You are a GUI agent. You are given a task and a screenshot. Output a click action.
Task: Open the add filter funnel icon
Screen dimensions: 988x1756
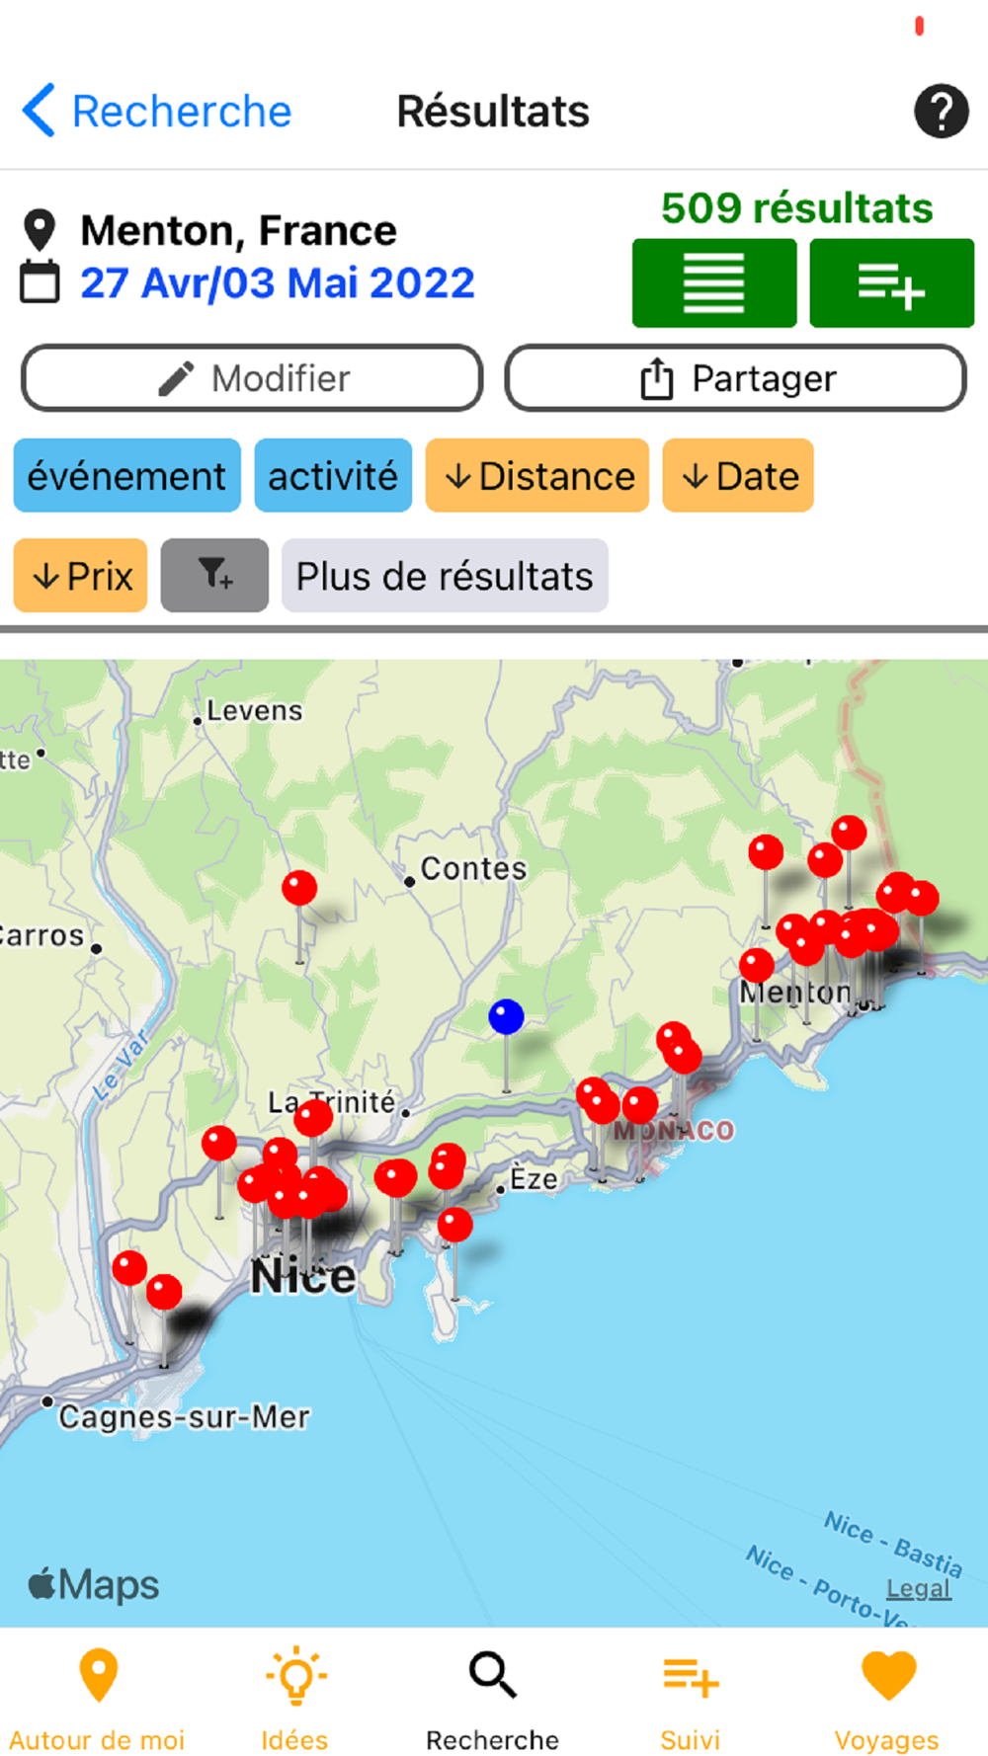214,576
